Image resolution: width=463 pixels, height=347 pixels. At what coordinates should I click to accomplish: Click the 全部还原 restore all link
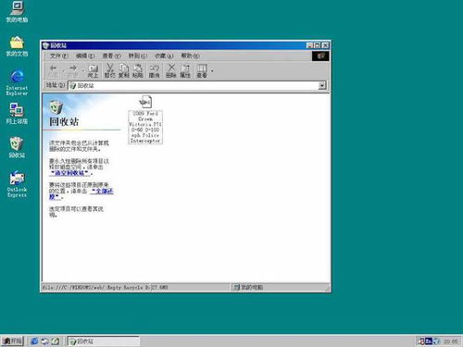click(81, 194)
